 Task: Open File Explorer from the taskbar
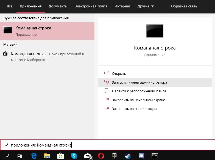47,156
